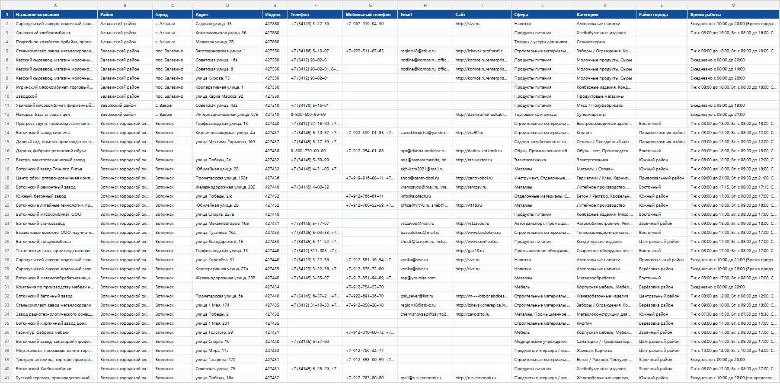Click email "mail@rus-teremok.ru"
Image resolution: width=780 pixels, height=390 pixels.
click(425, 378)
